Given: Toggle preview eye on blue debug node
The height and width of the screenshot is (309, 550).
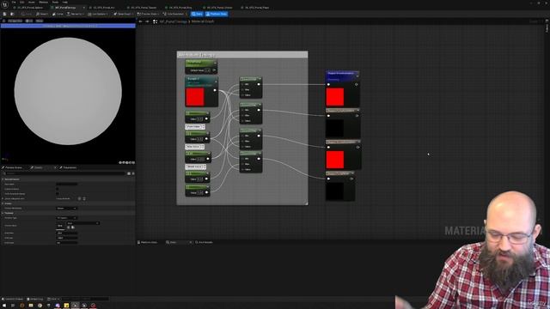Looking at the screenshot, I should [x=356, y=84].
